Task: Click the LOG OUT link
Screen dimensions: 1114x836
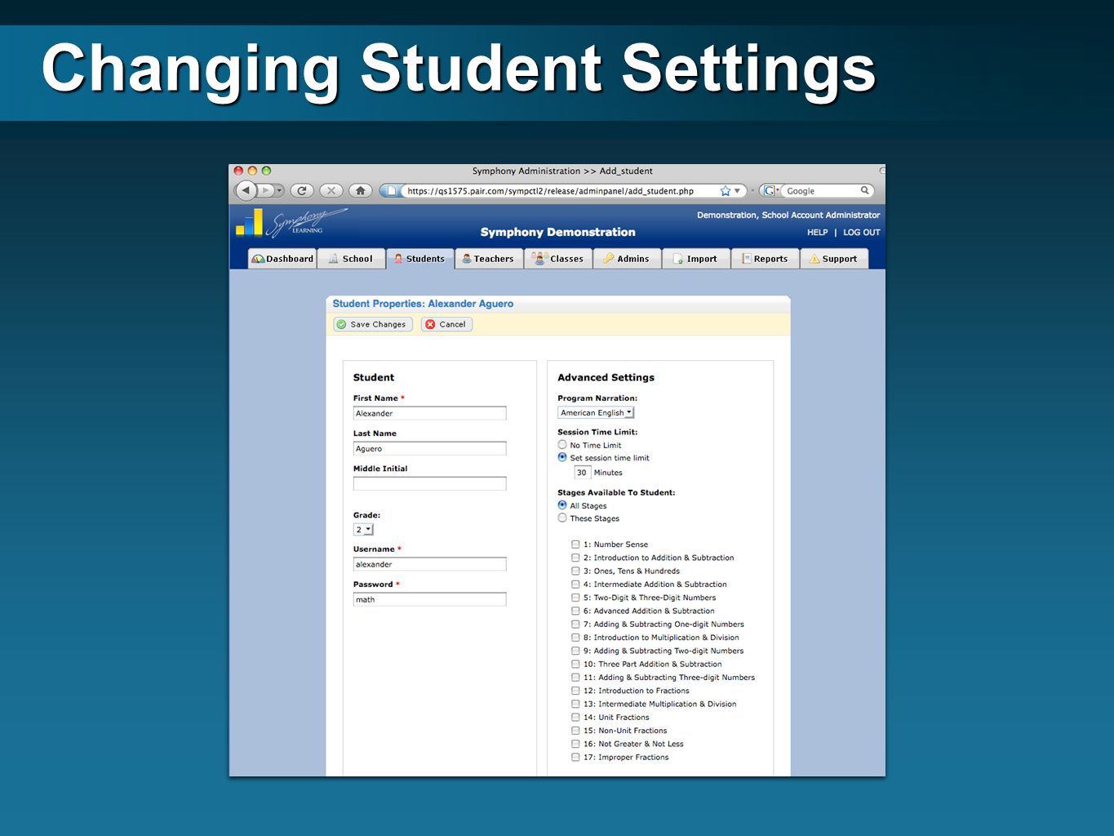Action: [x=861, y=233]
